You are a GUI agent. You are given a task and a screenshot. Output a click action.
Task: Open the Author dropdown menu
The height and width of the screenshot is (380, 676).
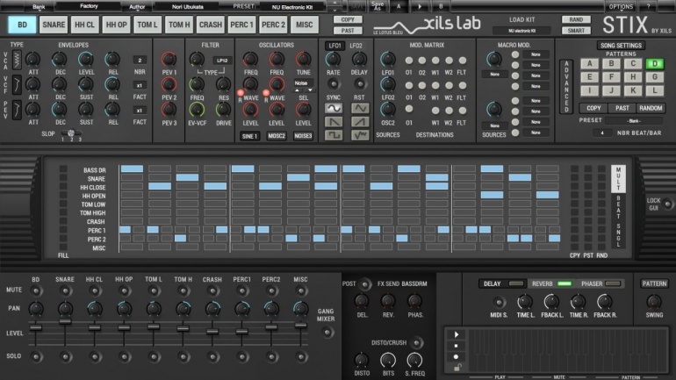pyautogui.click(x=139, y=6)
